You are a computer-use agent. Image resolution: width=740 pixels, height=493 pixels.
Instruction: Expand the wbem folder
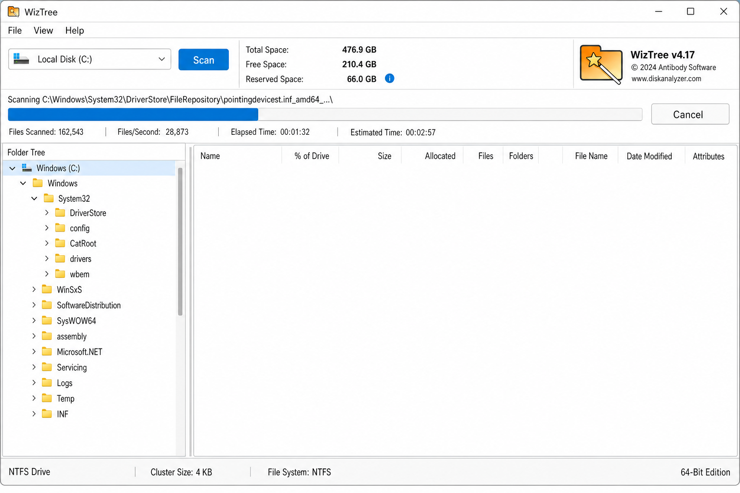(x=47, y=274)
